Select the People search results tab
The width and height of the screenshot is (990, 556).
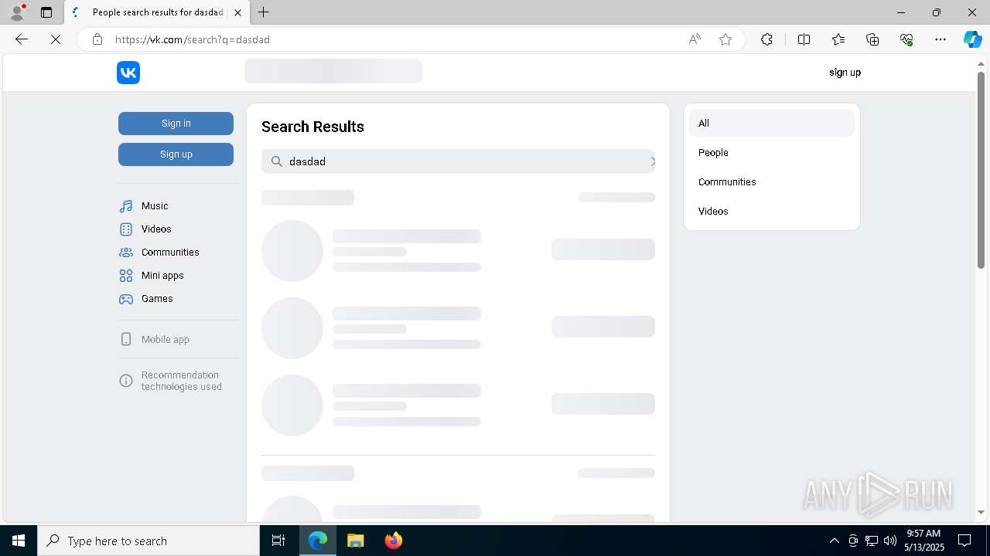157,12
